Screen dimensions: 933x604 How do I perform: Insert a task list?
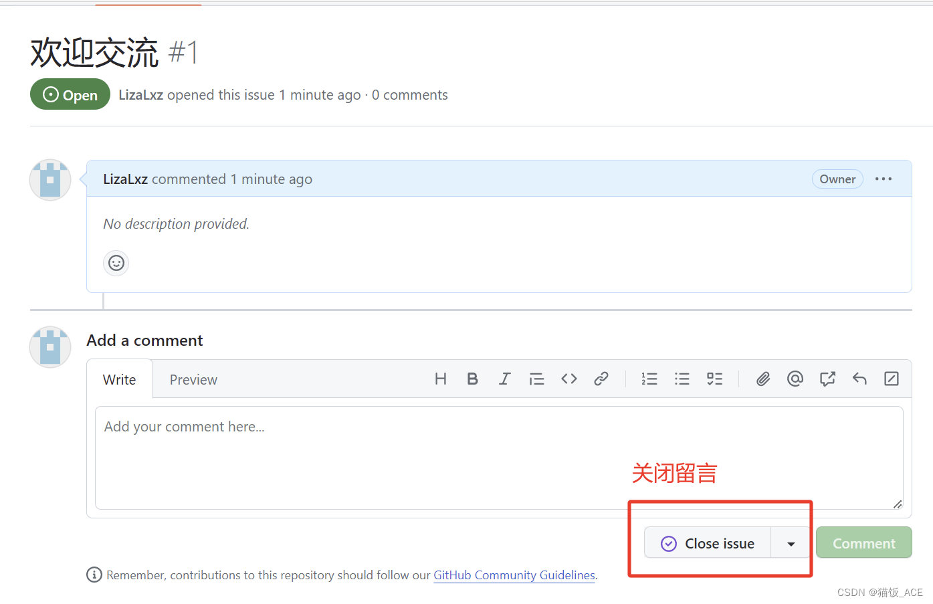pyautogui.click(x=714, y=379)
